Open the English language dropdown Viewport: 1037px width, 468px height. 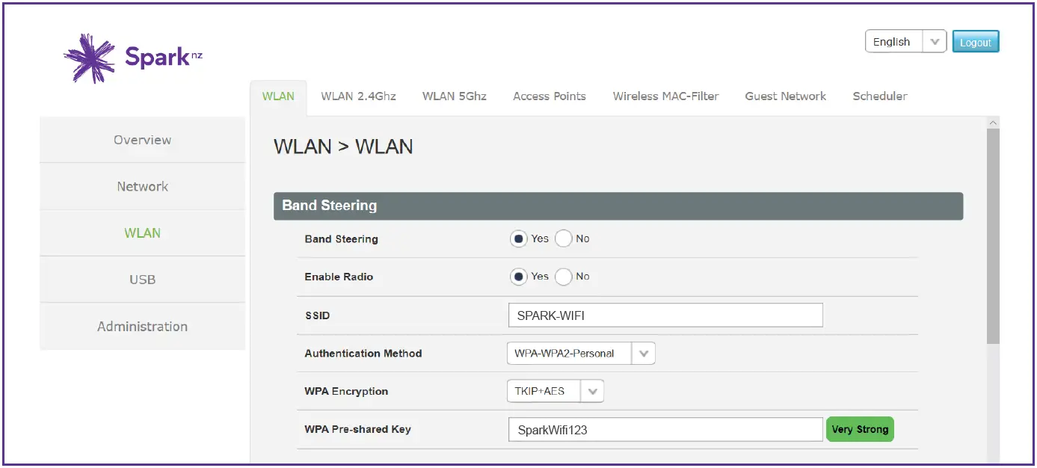coord(934,41)
